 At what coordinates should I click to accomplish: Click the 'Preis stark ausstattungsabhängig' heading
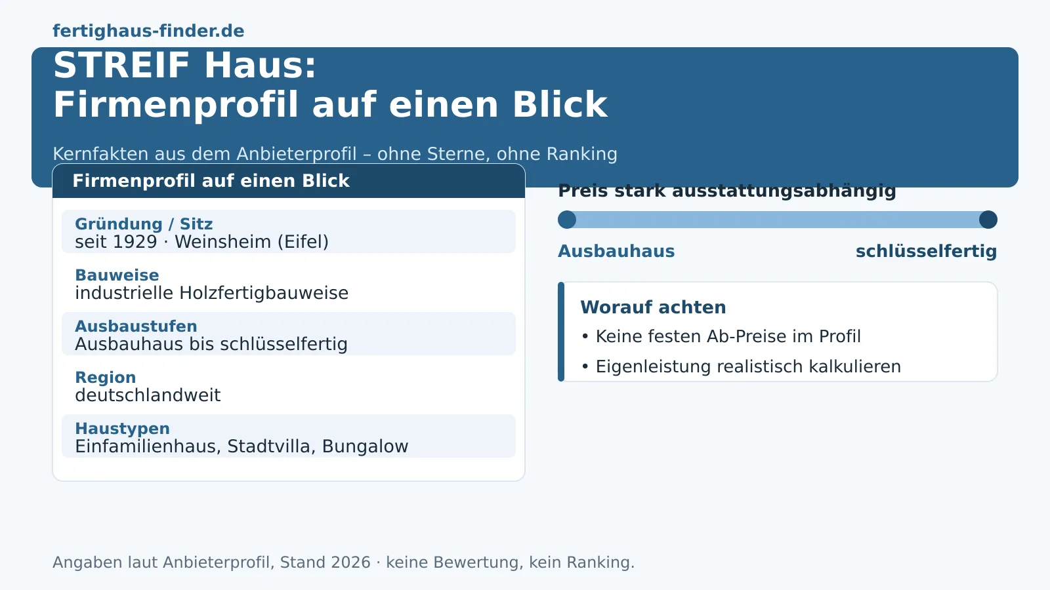727,191
